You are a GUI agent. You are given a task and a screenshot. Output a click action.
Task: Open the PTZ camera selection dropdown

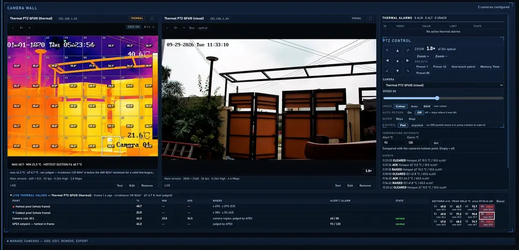click(x=443, y=85)
